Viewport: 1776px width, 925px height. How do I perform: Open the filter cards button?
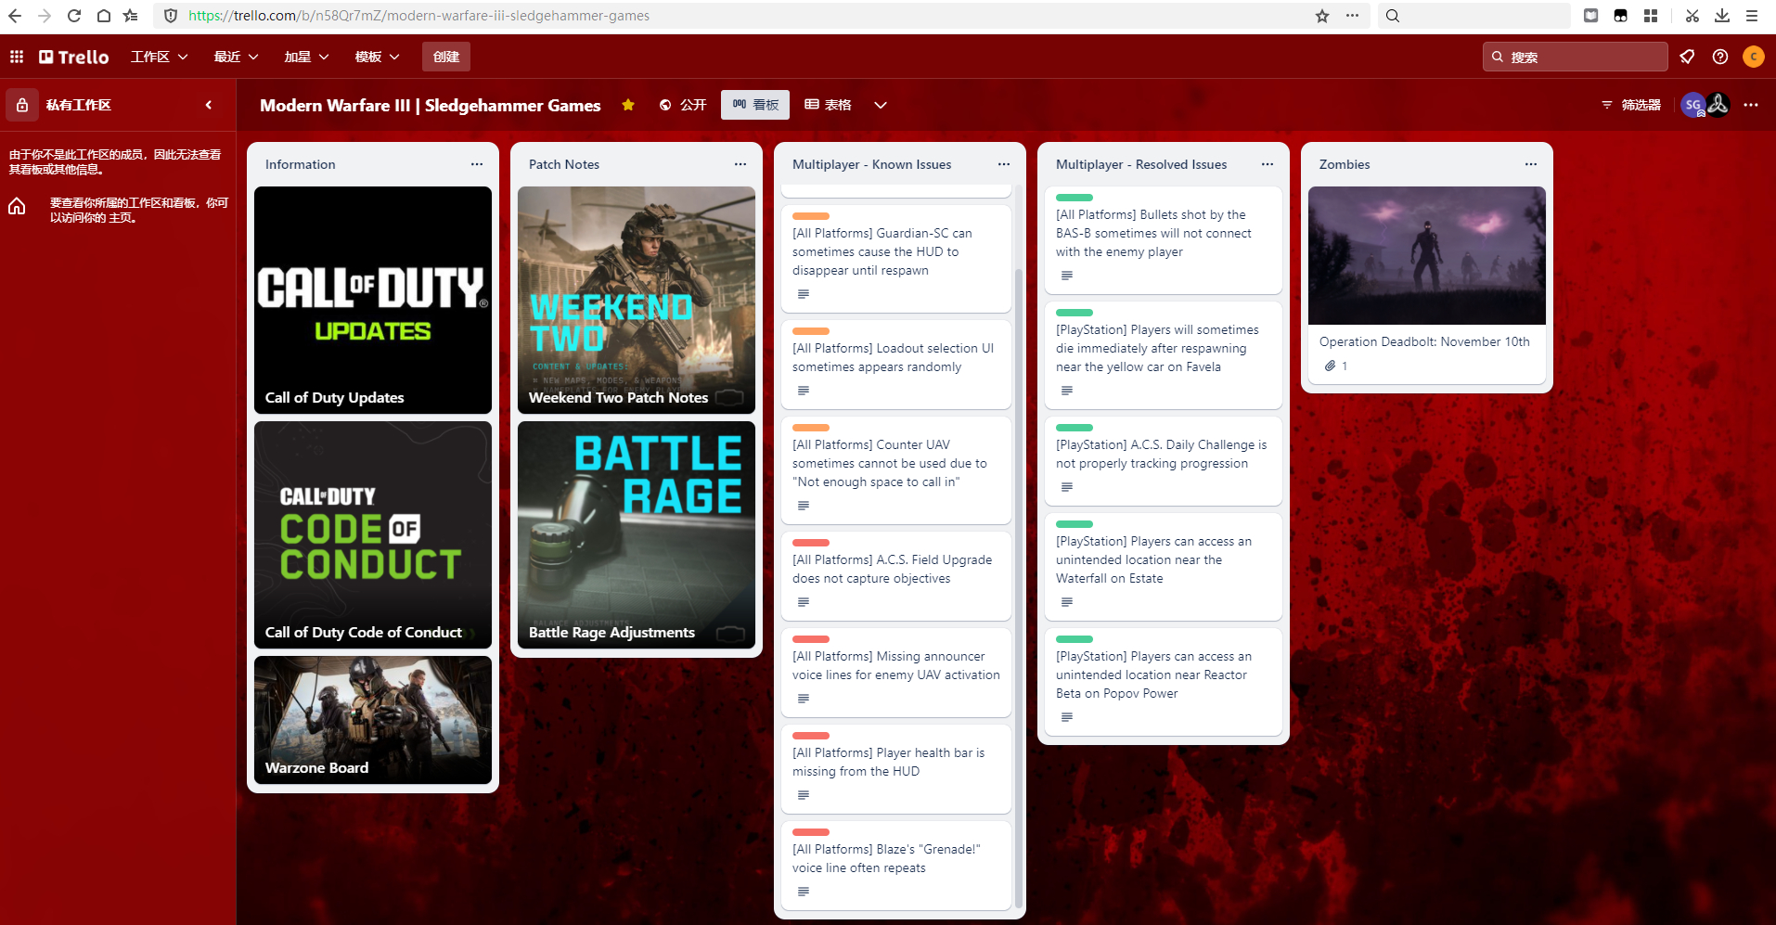pyautogui.click(x=1631, y=105)
